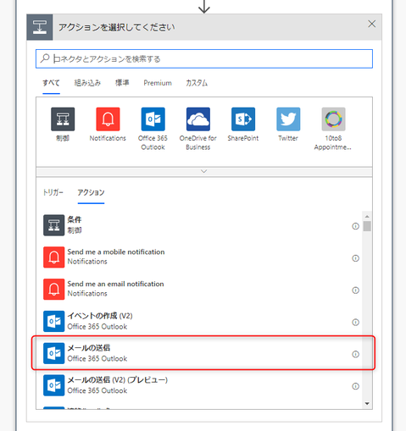Click the アクションを選択してください title
Screen dimensions: 406x431
(117, 27)
